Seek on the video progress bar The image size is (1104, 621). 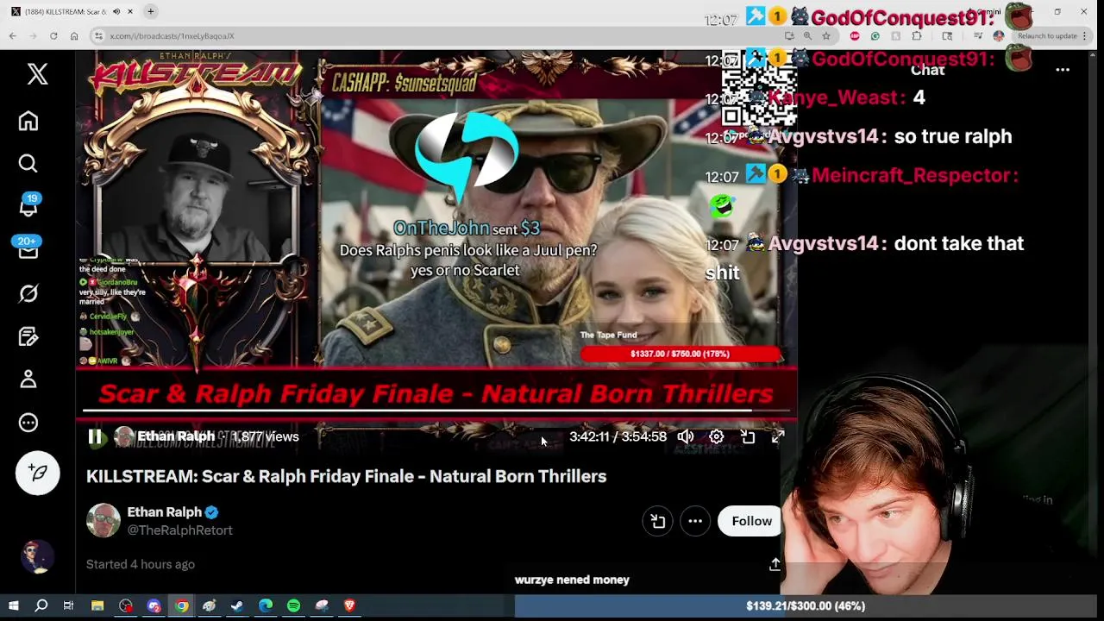(x=436, y=410)
